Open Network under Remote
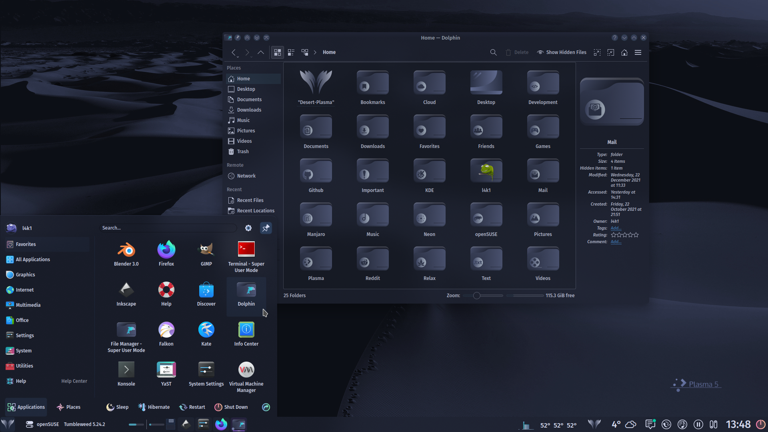Screen dimensions: 768x432 [x=253, y=176]
